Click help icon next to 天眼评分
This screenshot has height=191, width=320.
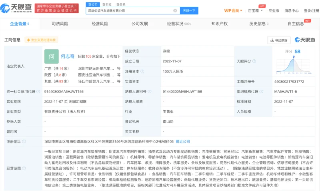point(254,61)
